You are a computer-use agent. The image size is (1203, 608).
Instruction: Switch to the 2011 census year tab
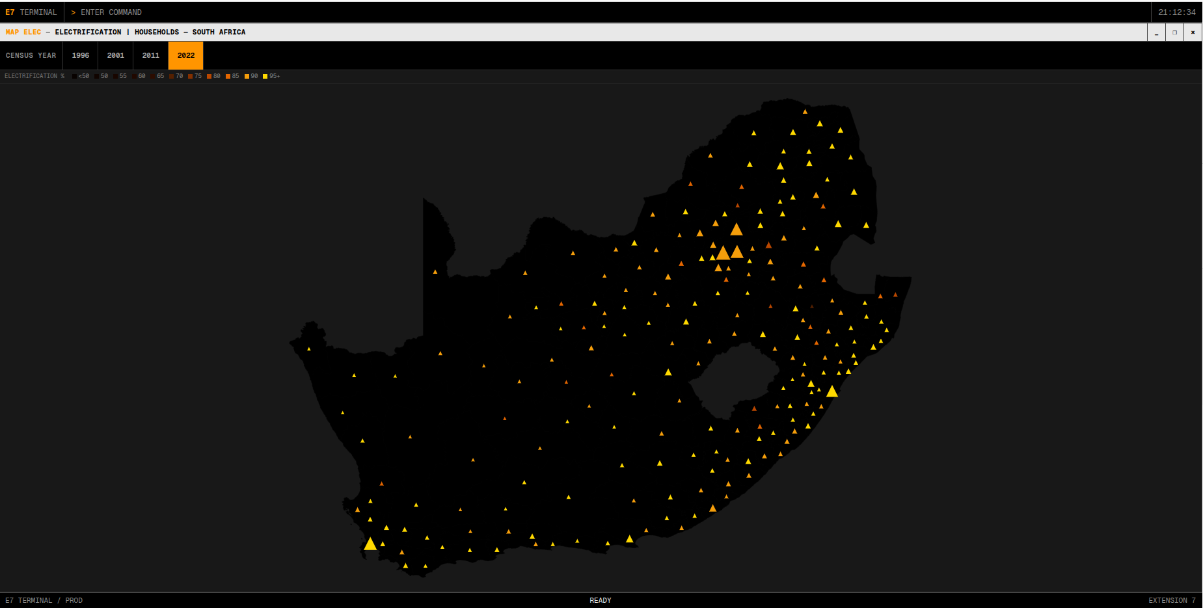(151, 55)
